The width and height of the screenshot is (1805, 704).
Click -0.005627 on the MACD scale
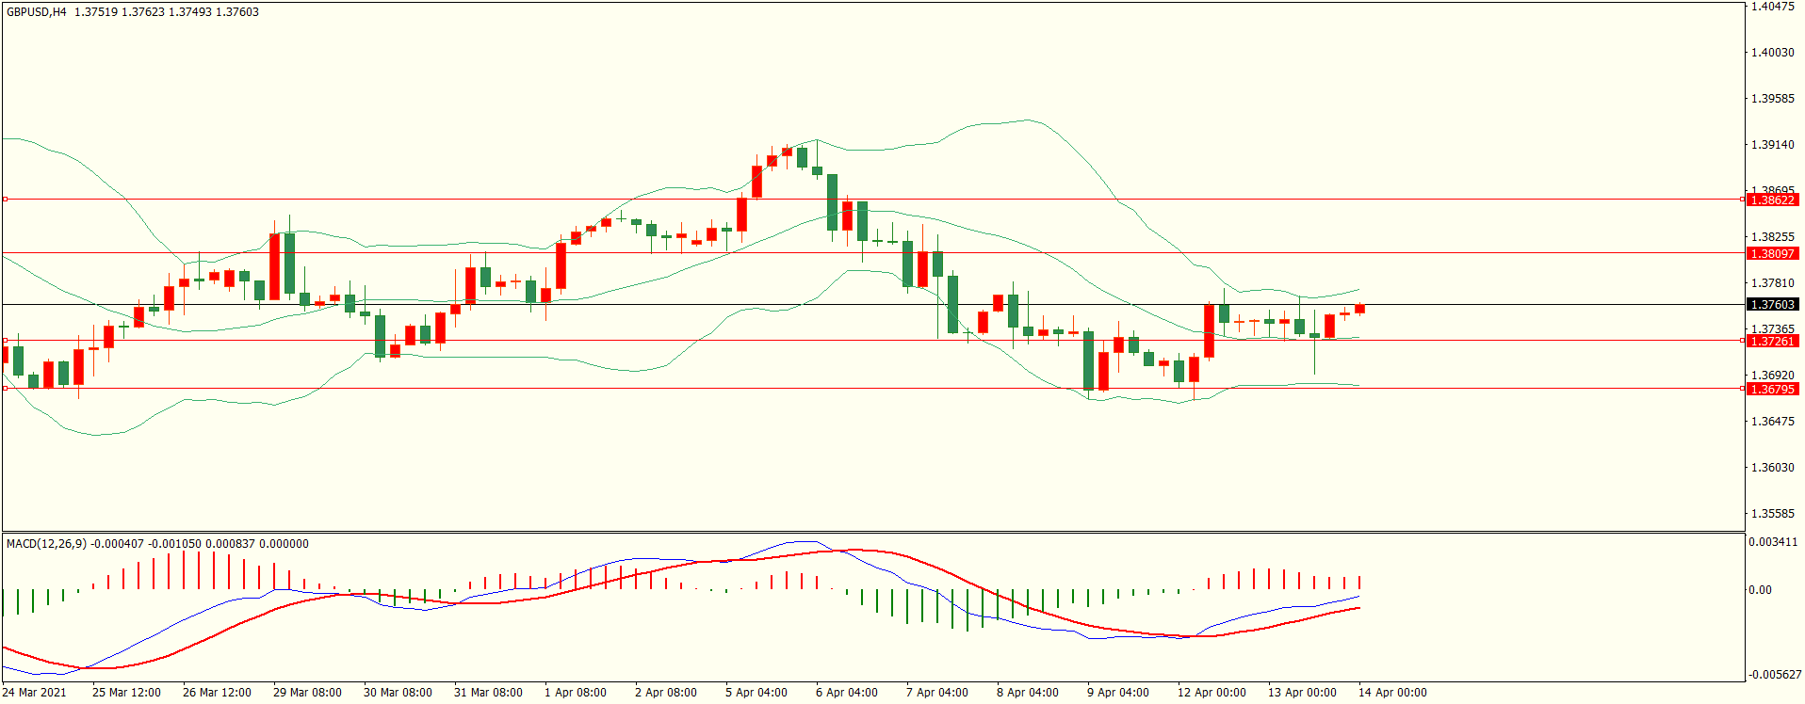tap(1774, 675)
